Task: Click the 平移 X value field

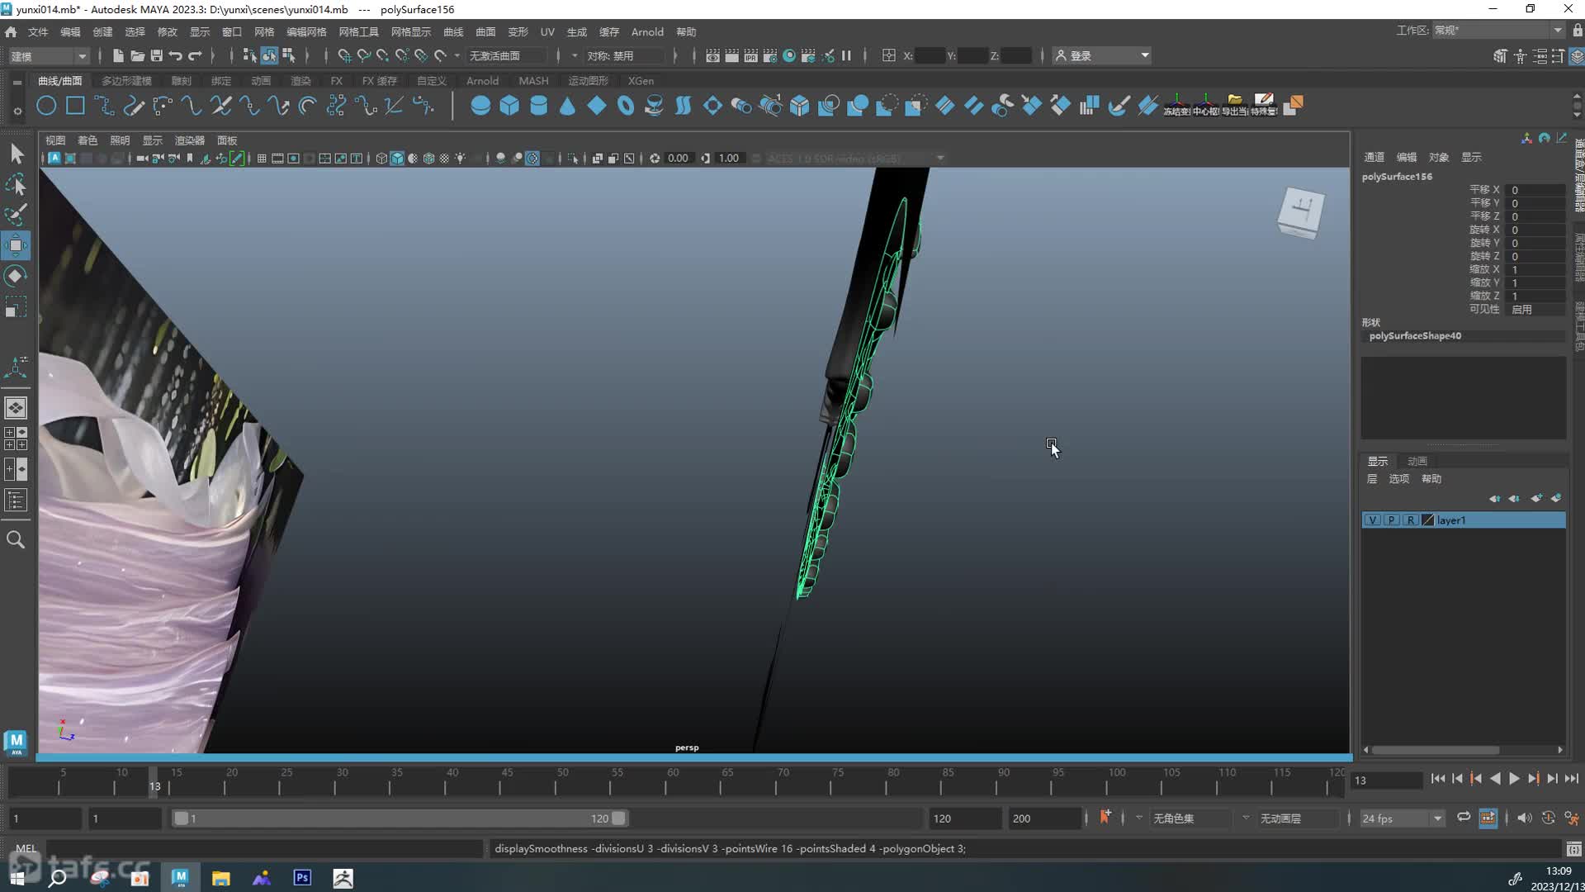Action: coord(1535,190)
